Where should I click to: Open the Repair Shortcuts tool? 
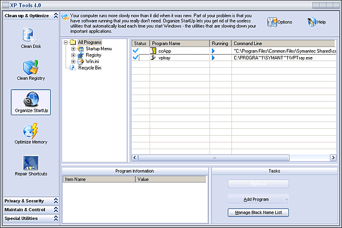(31, 166)
